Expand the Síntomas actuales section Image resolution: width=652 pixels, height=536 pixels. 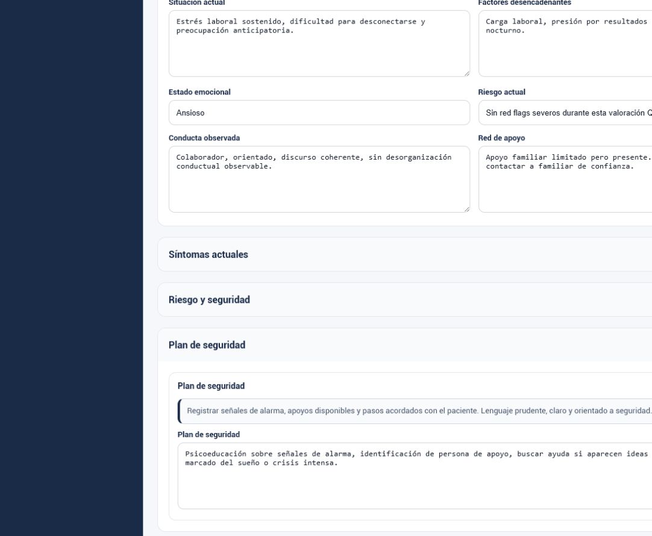coord(404,254)
